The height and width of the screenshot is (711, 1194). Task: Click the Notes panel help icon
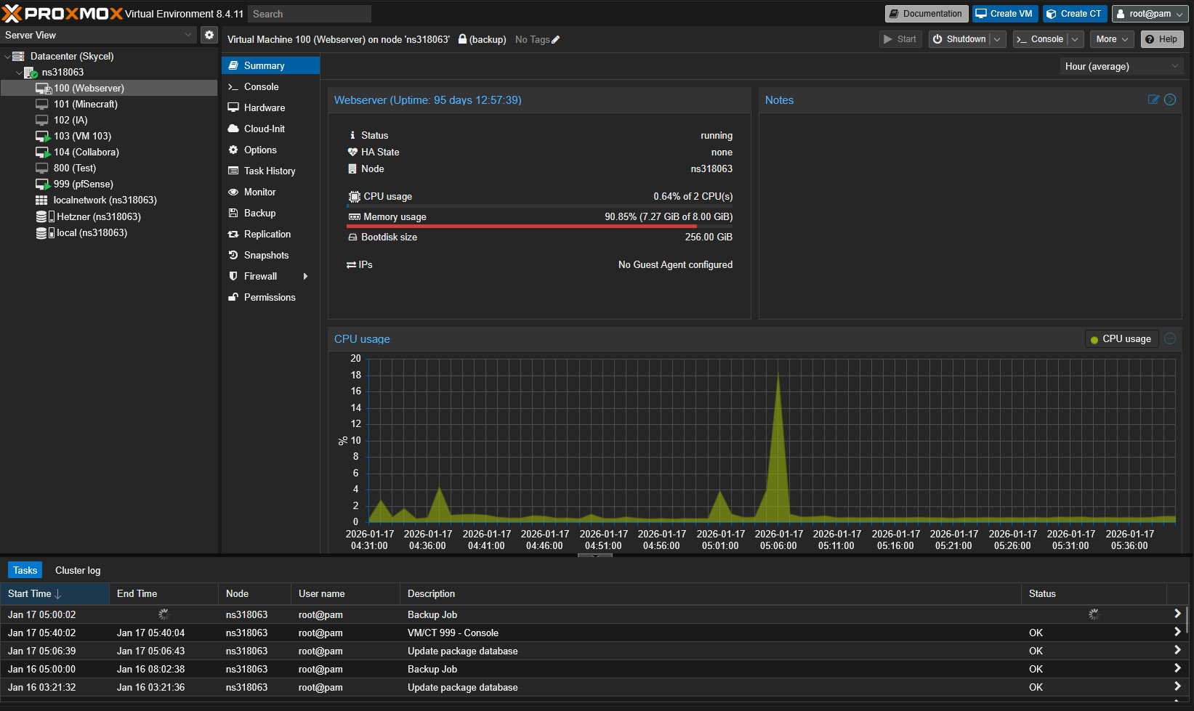(1169, 99)
